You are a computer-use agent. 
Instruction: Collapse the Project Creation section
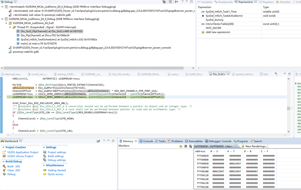pyautogui.click(x=3, y=148)
